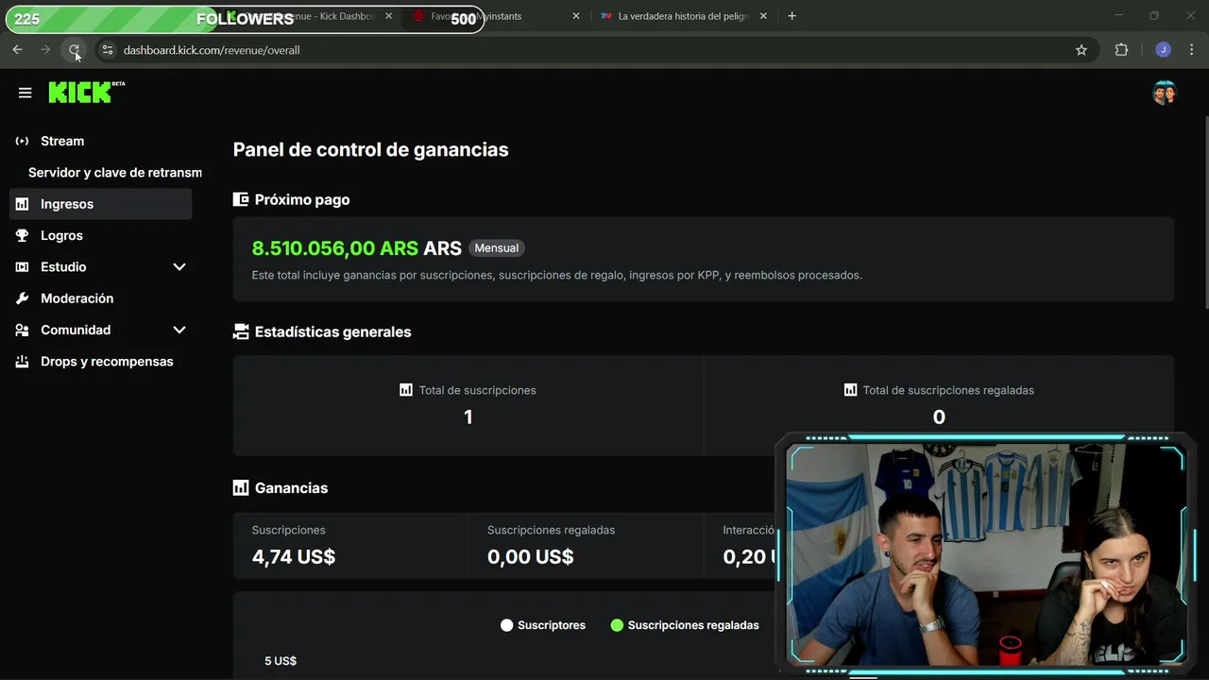This screenshot has height=680, width=1209.
Task: Open a new browser tab with plus
Action: pyautogui.click(x=792, y=16)
